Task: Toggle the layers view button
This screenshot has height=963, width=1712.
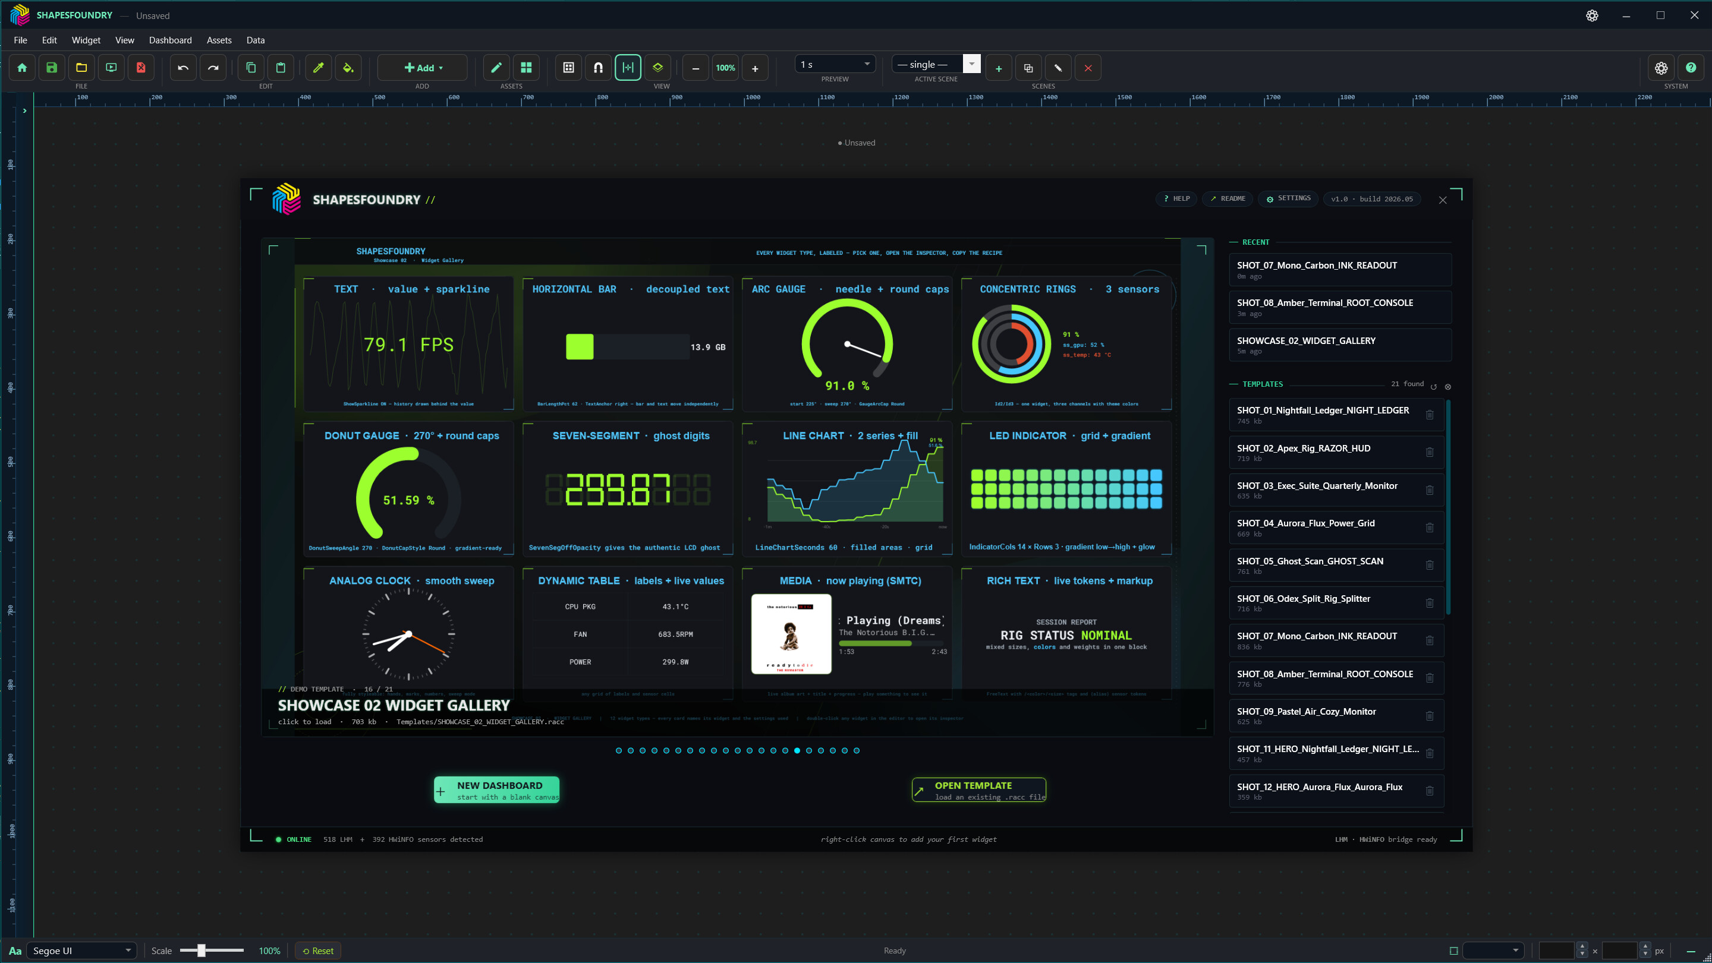Action: (x=657, y=68)
